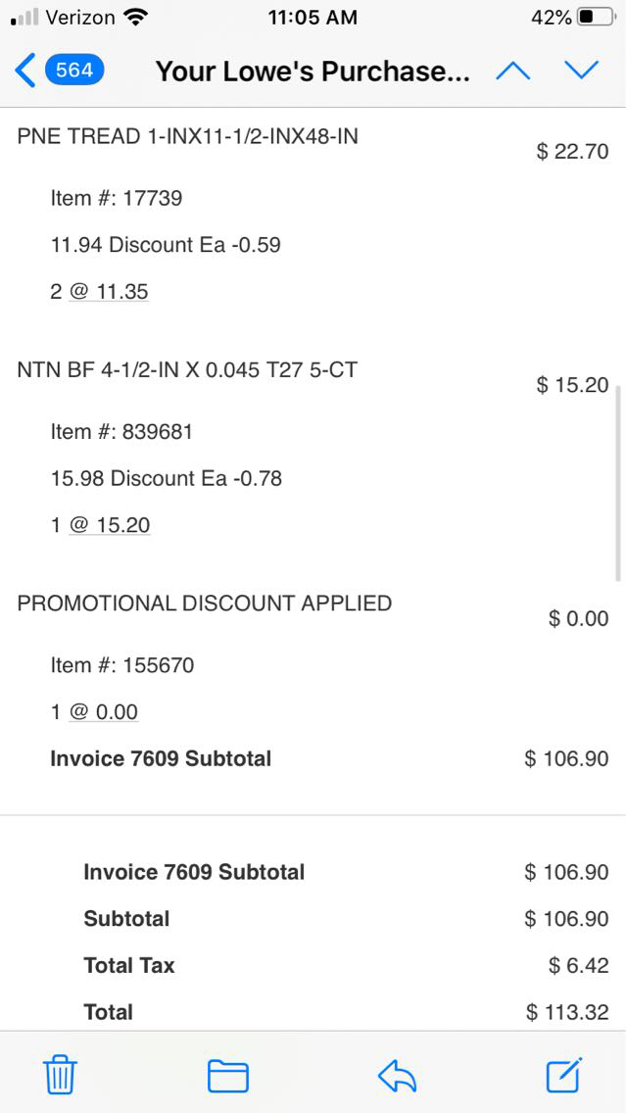Tap the battery indicator in status bar
Image resolution: width=626 pixels, height=1113 pixels.
pyautogui.click(x=598, y=18)
